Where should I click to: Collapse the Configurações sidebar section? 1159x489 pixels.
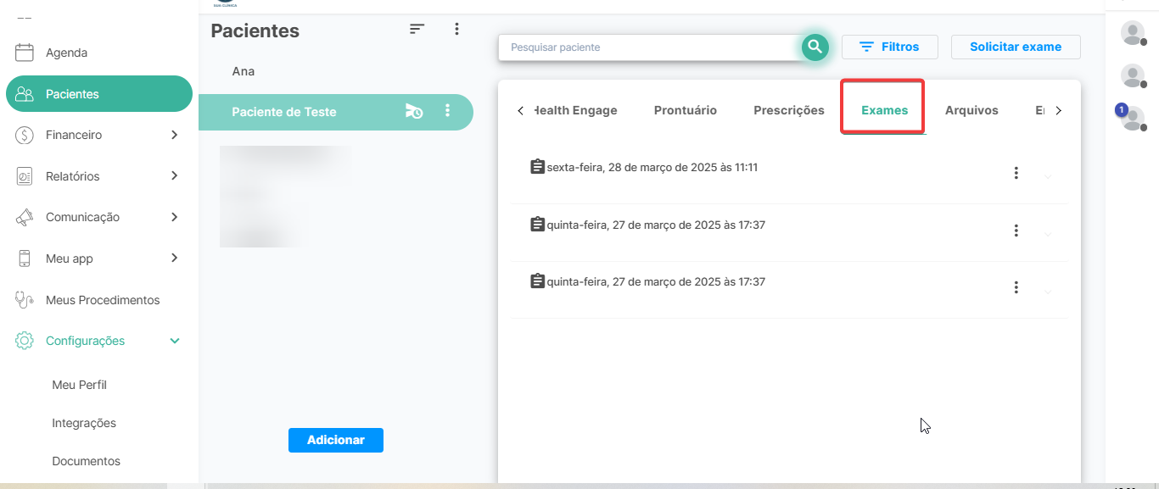tap(175, 341)
